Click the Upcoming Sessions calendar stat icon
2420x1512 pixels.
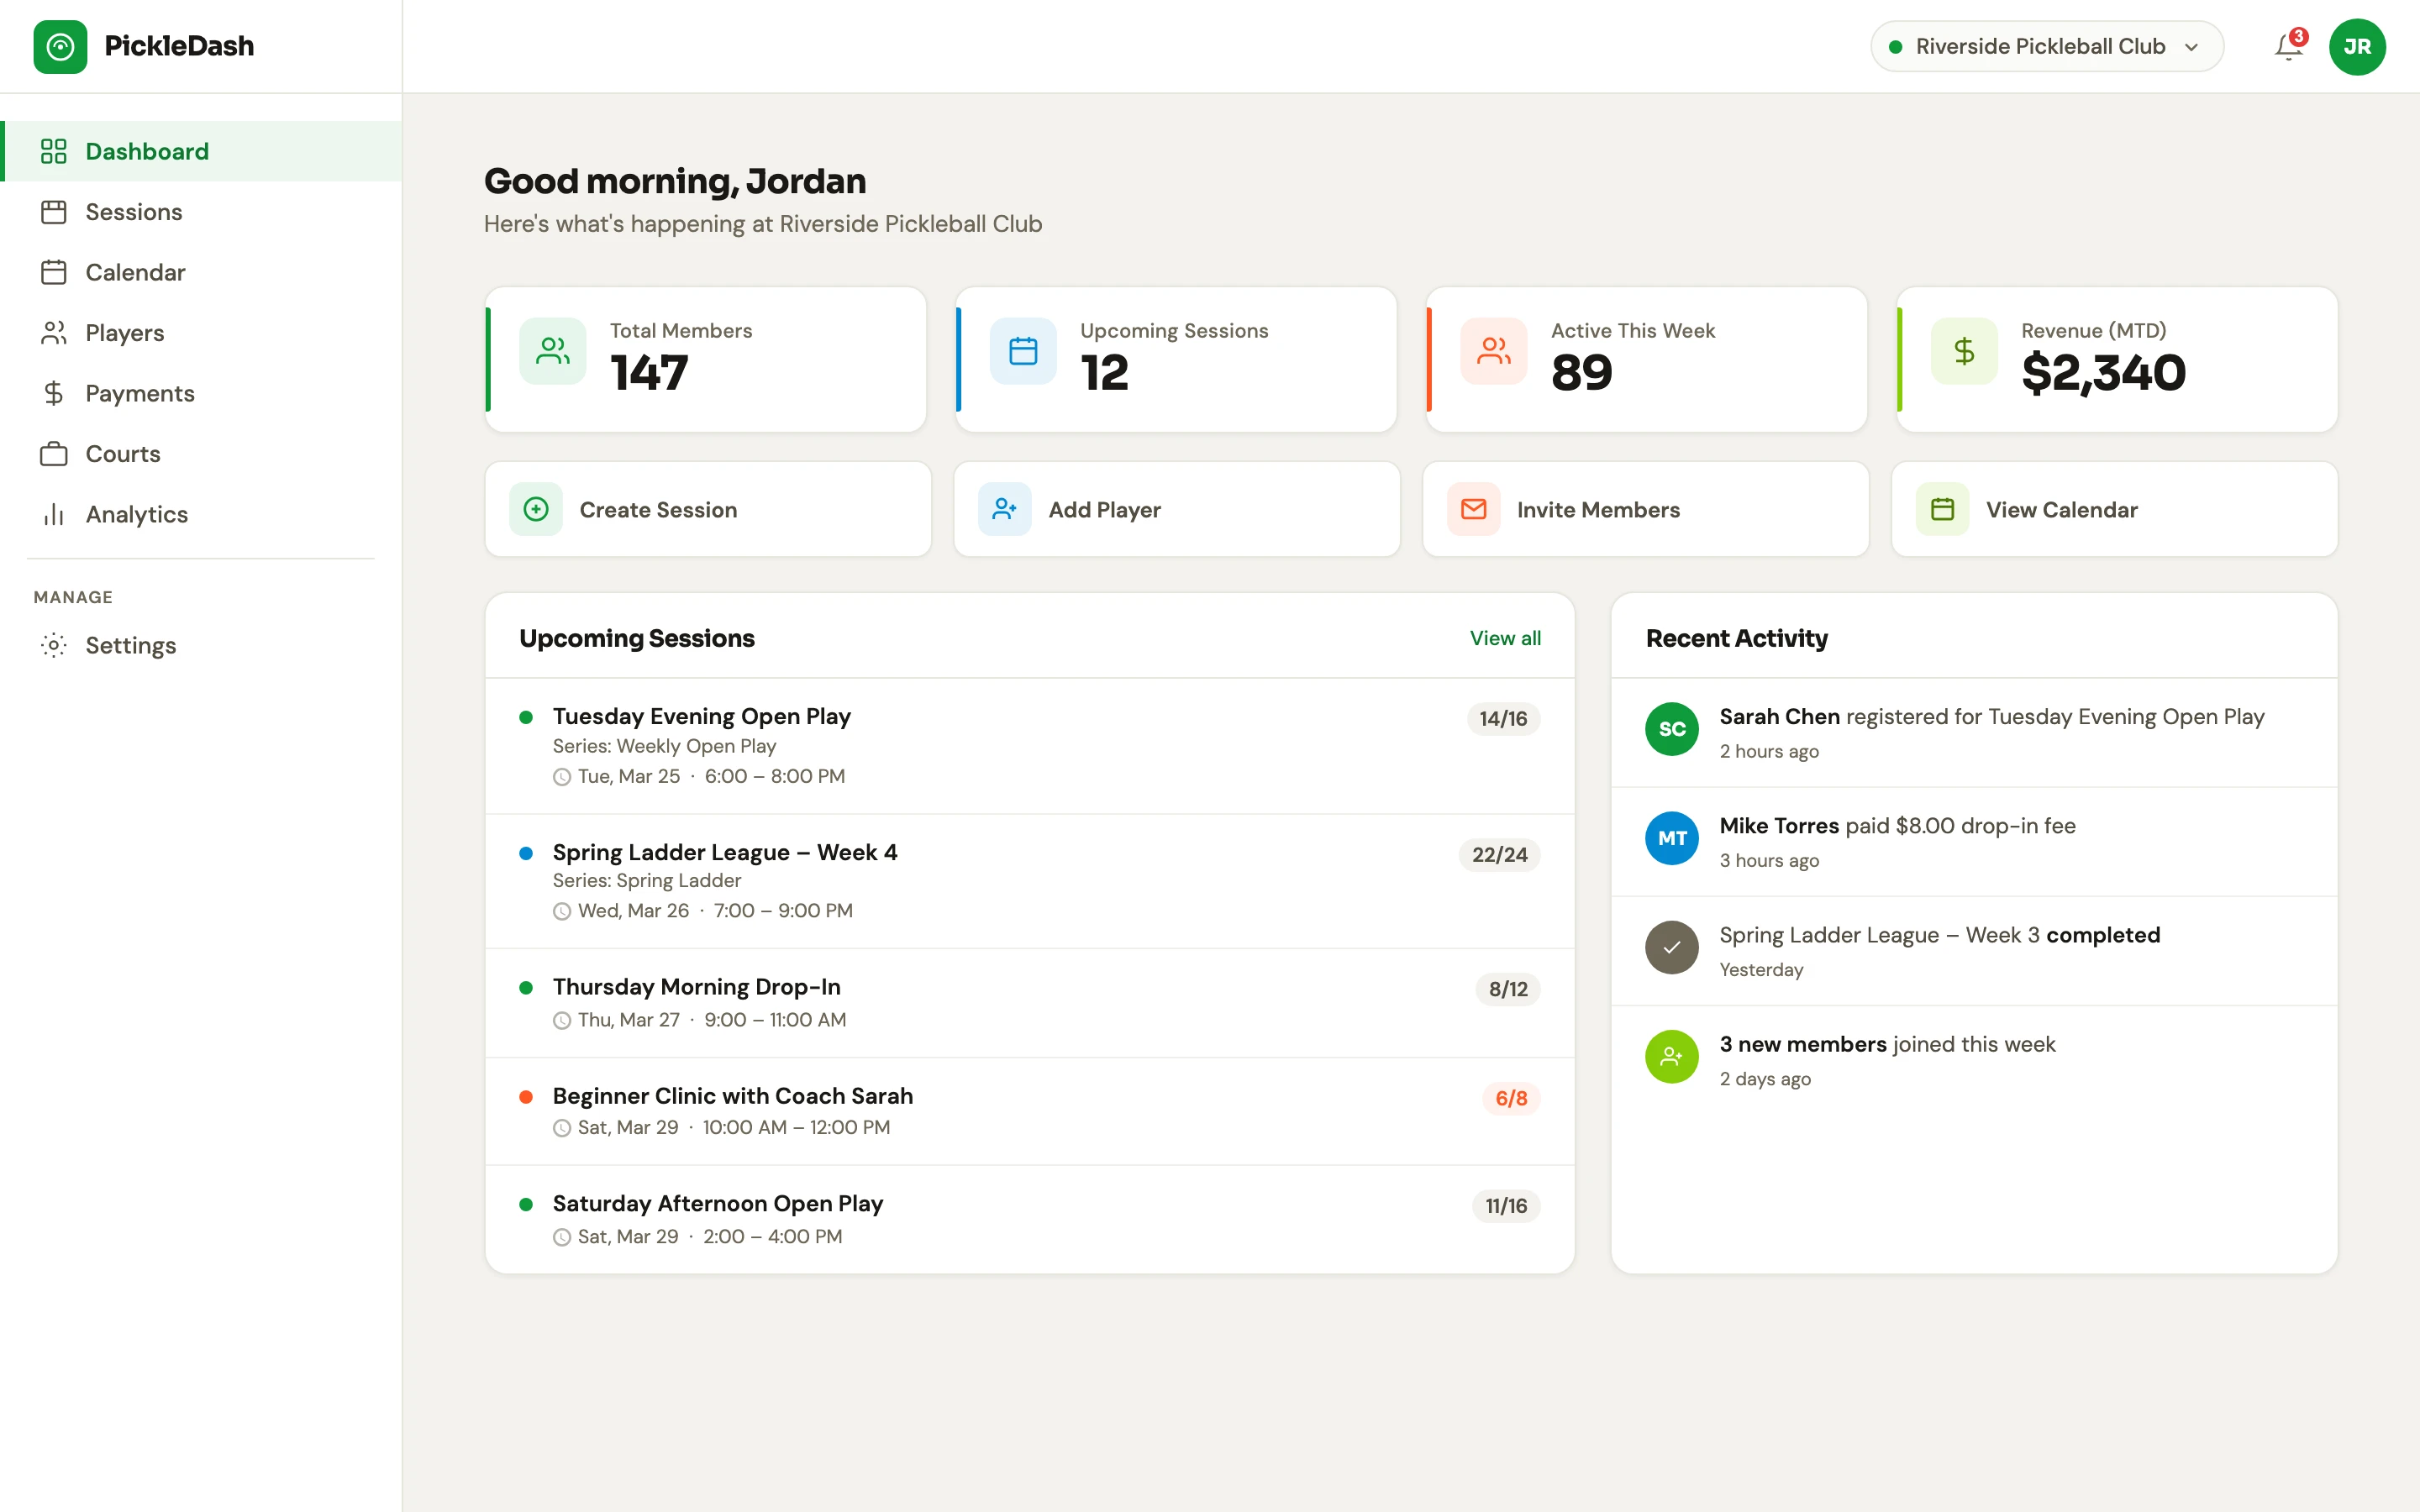click(1023, 351)
